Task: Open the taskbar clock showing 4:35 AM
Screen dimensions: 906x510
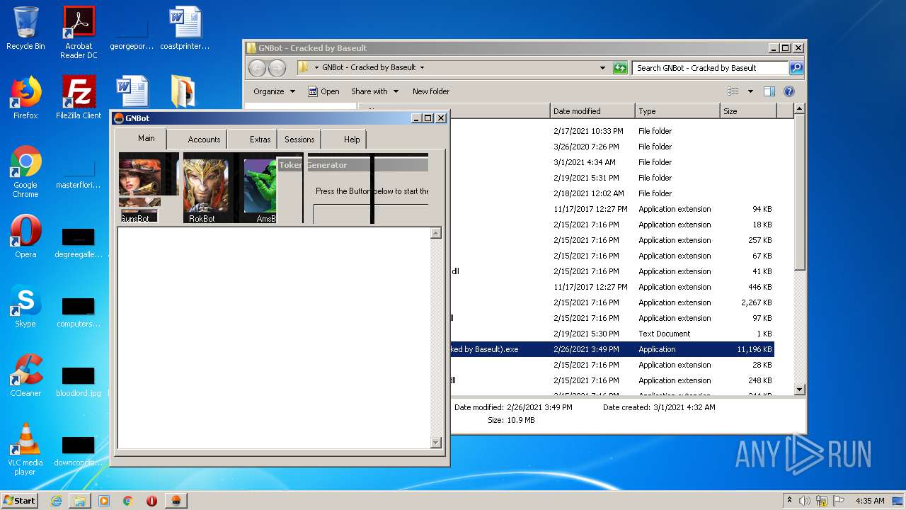Action: [870, 501]
